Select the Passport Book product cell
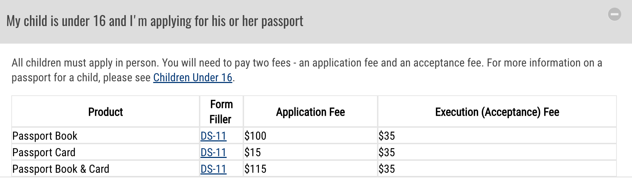 (x=45, y=136)
